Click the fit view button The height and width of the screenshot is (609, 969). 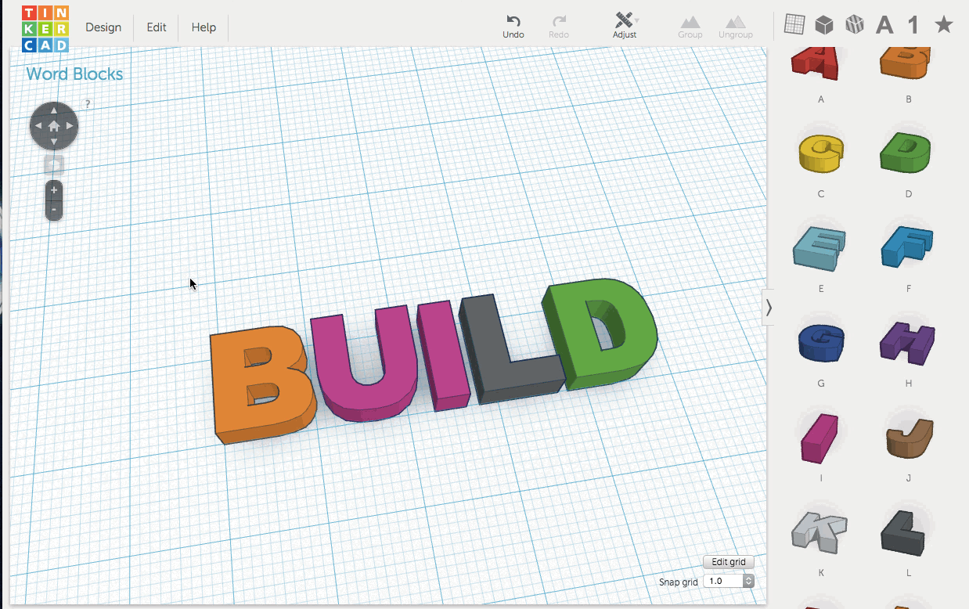(54, 165)
